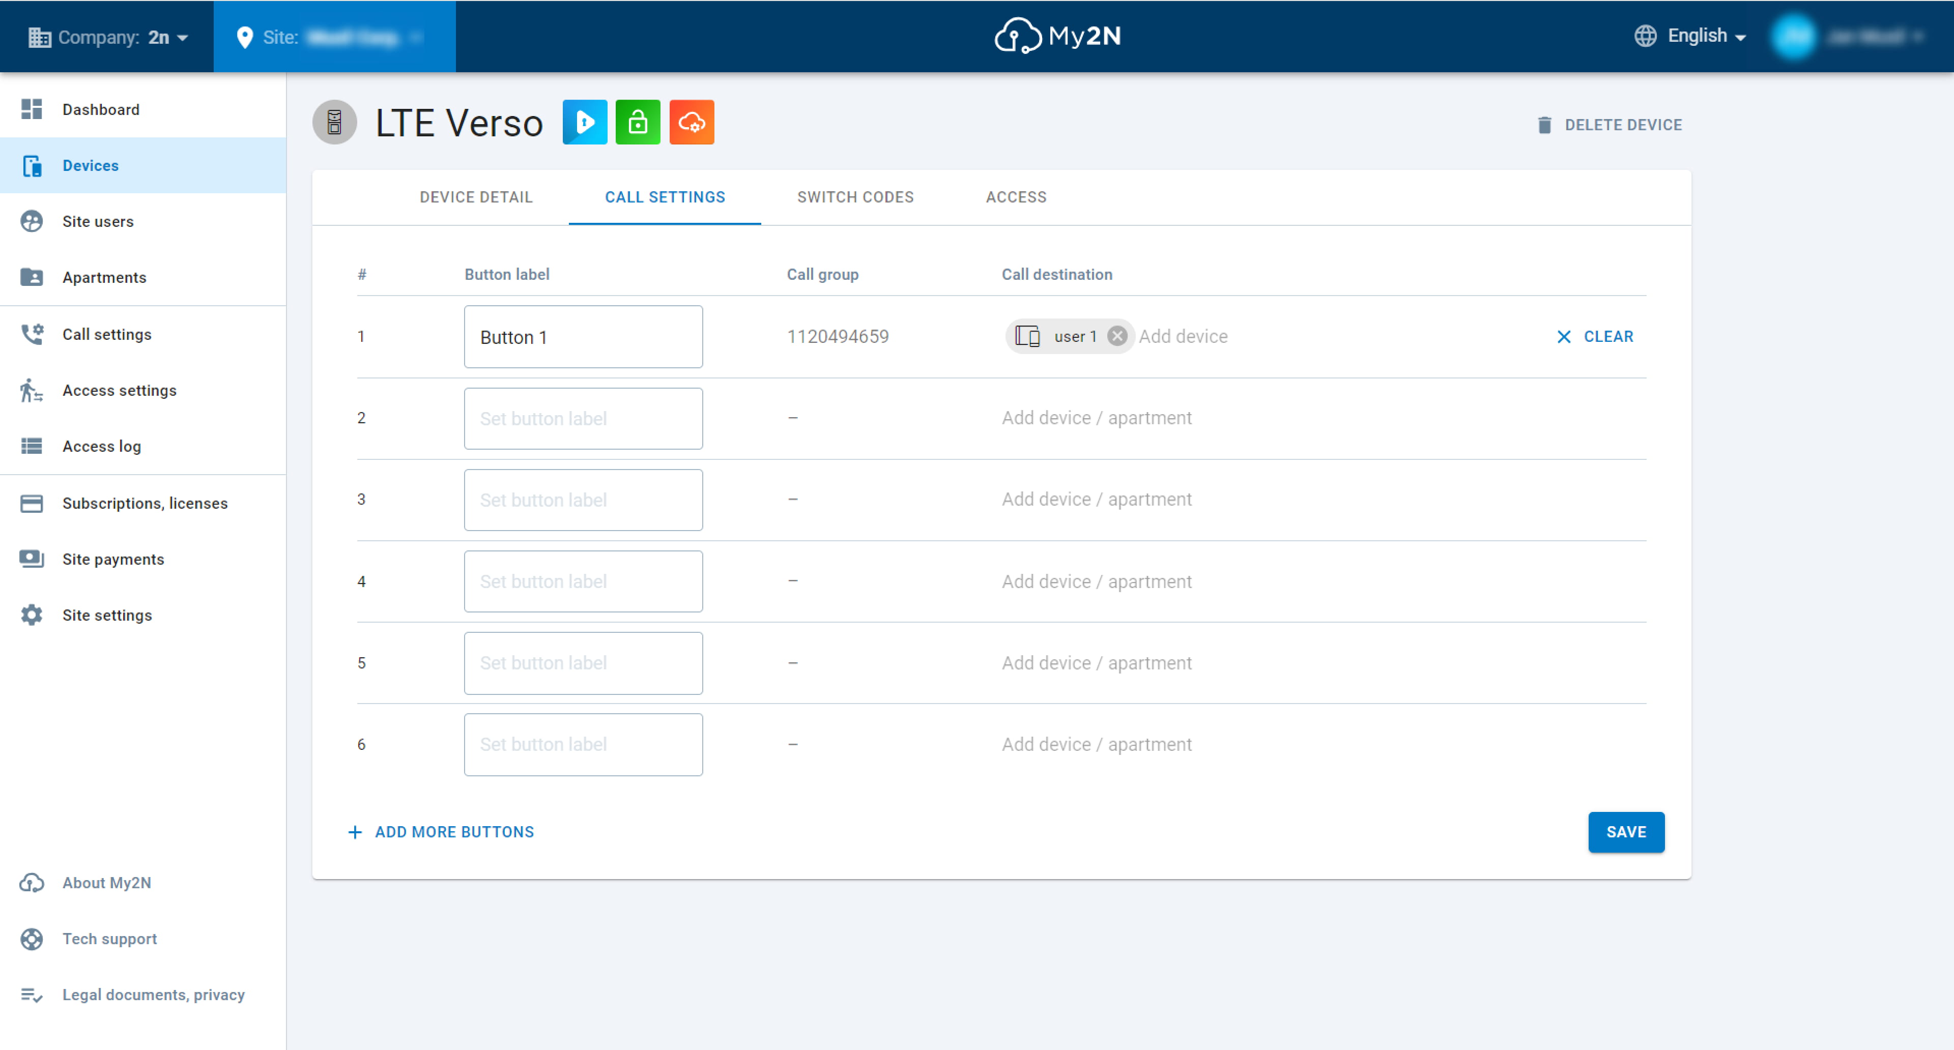1954x1050 pixels.
Task: Click Add device / apartment in row 5
Action: pyautogui.click(x=1096, y=663)
